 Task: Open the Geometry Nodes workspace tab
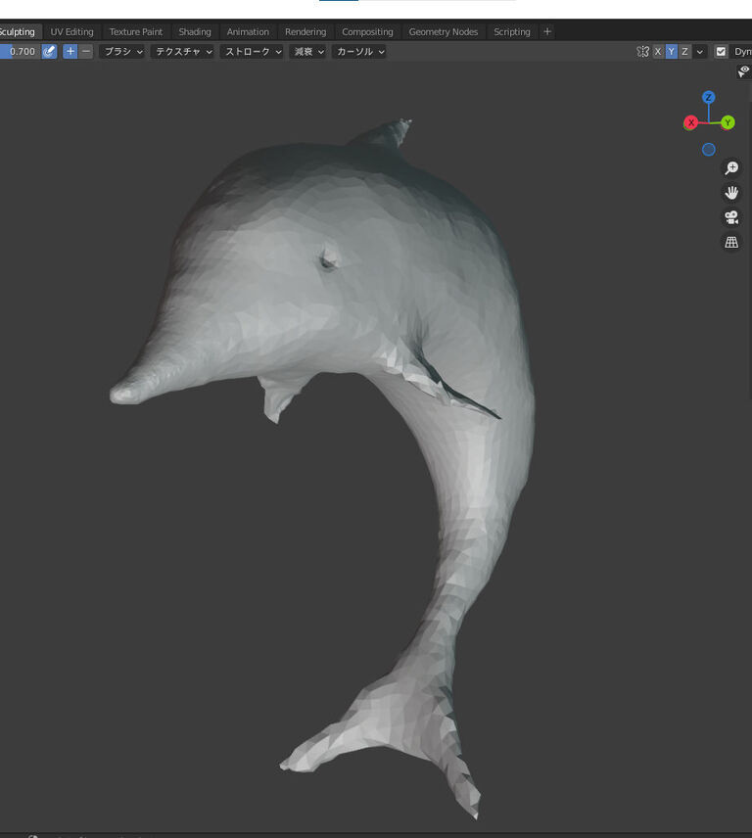[444, 31]
